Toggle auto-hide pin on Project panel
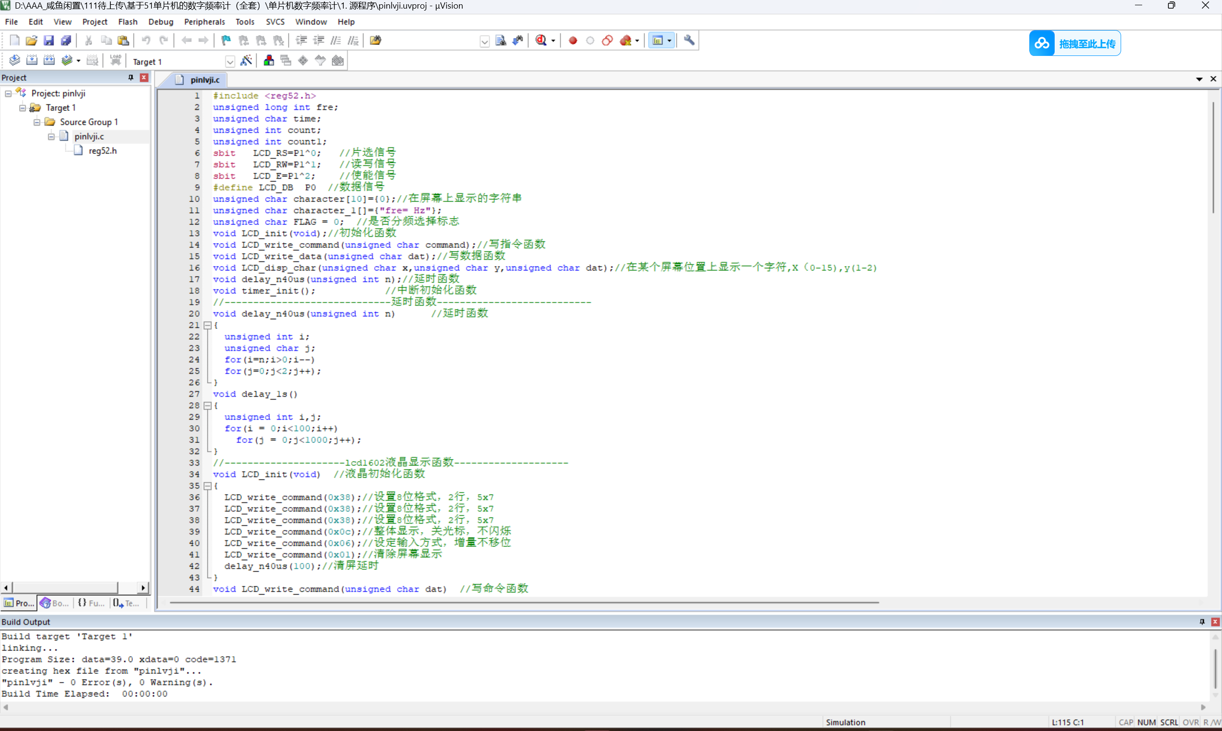The image size is (1222, 731). (131, 77)
